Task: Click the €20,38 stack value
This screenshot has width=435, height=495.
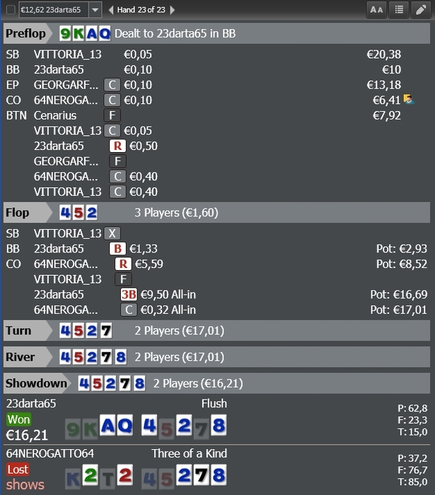Action: point(384,54)
